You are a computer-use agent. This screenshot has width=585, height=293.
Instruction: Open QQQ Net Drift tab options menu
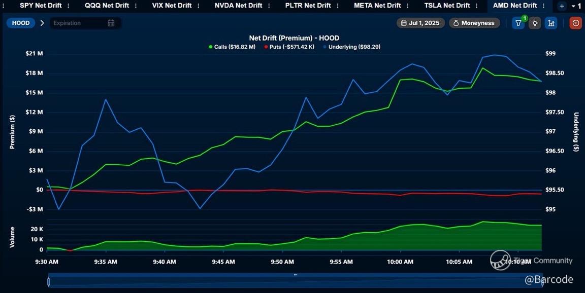(136, 6)
